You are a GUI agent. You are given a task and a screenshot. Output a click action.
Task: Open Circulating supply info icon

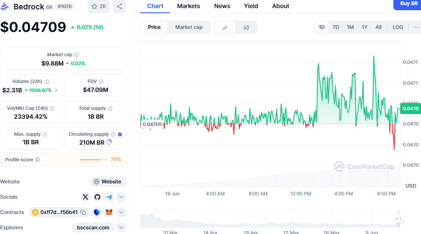[x=113, y=134]
